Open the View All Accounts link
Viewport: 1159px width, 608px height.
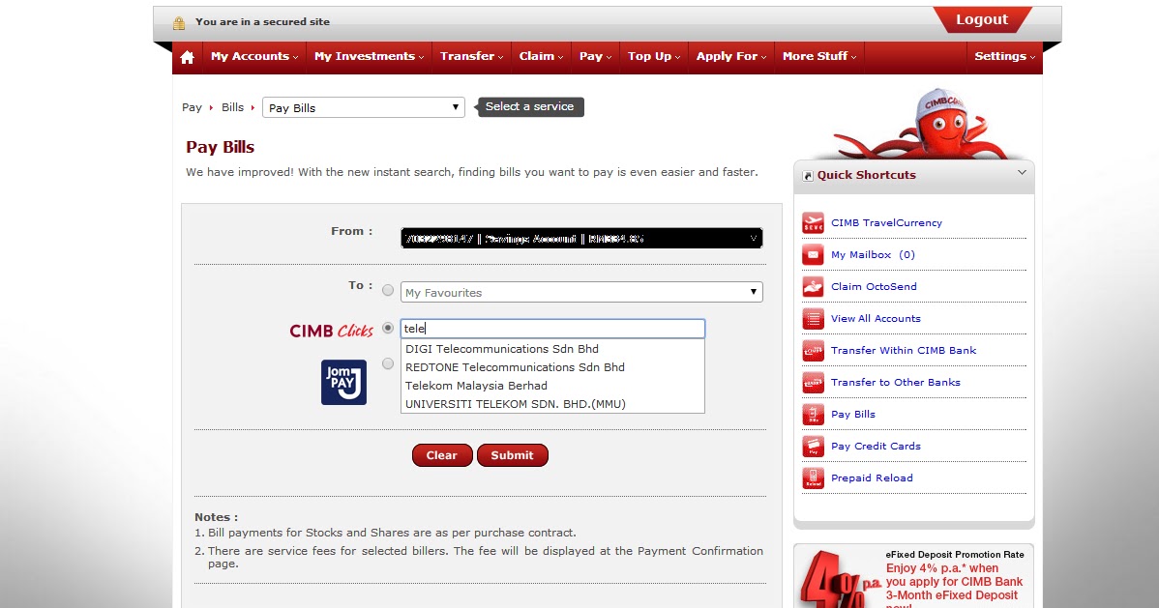pyautogui.click(x=876, y=318)
